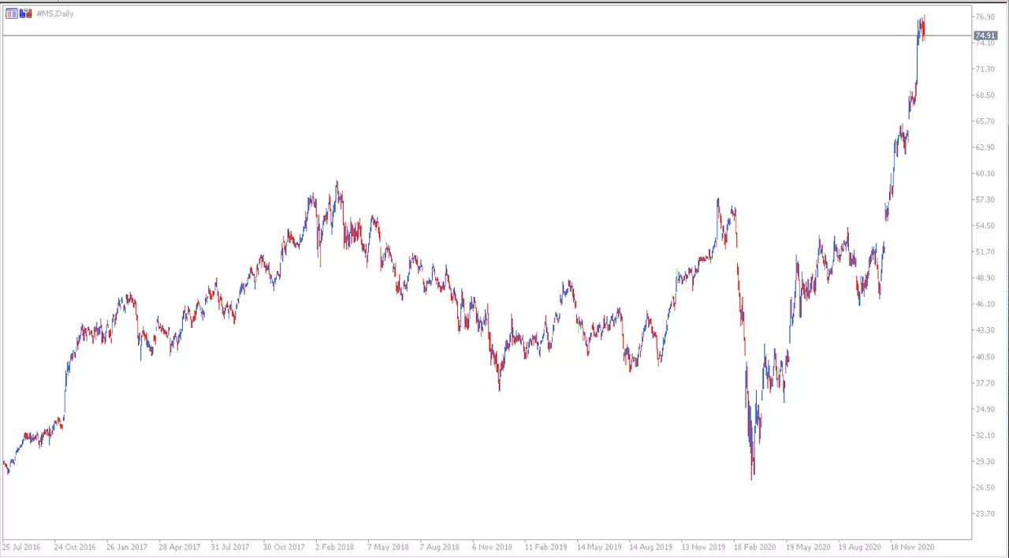Click the 23.70 price scale value

pyautogui.click(x=984, y=514)
